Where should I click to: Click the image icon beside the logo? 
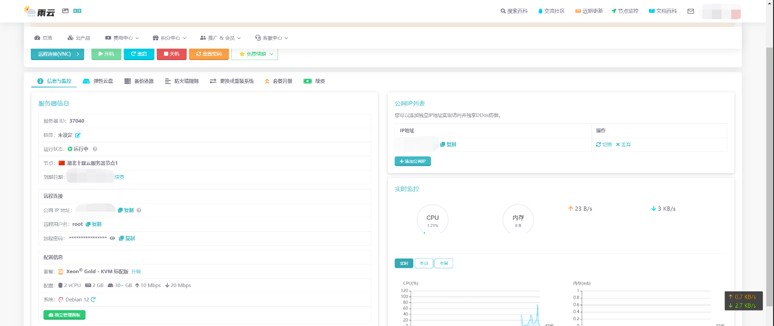click(x=65, y=11)
